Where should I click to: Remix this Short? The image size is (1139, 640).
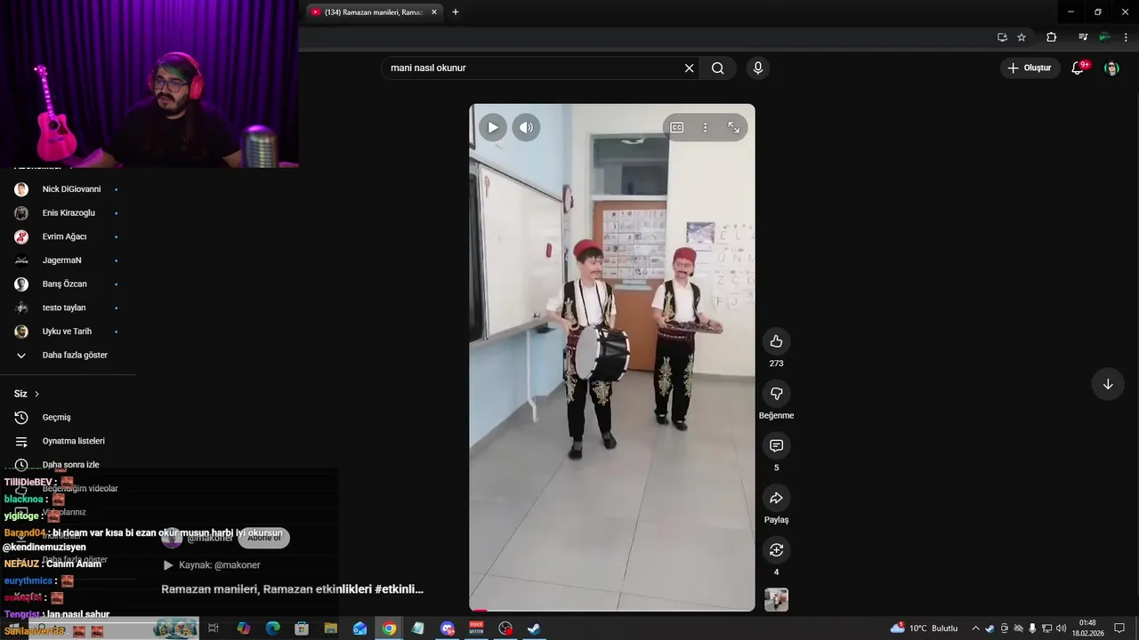pyautogui.click(x=776, y=550)
